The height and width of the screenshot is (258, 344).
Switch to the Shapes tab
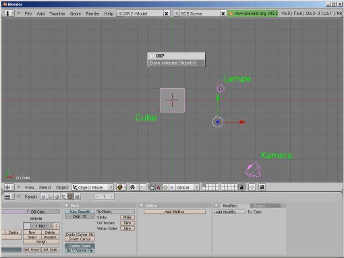(x=265, y=205)
